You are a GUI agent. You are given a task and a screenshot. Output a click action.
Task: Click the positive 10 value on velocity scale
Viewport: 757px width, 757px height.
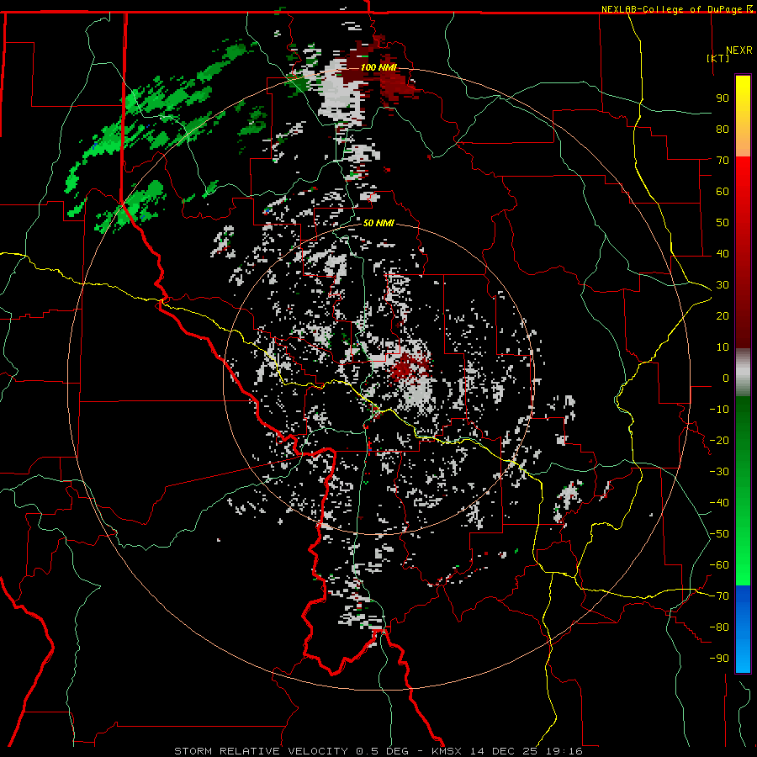(723, 347)
